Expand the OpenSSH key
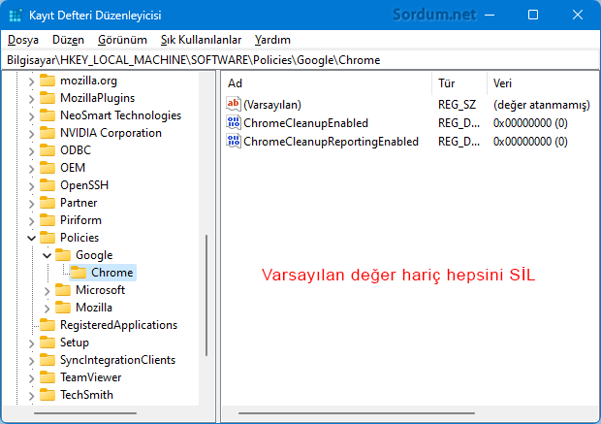 pyautogui.click(x=31, y=186)
